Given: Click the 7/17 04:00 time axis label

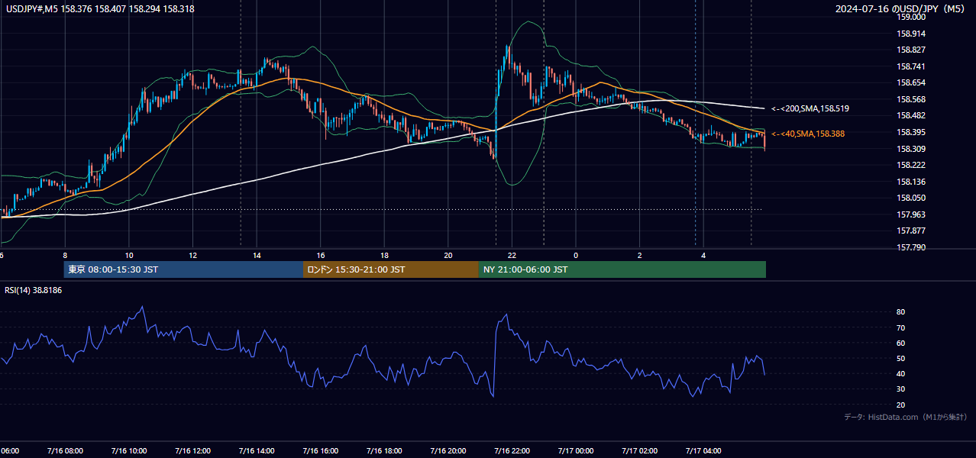Looking at the screenshot, I should point(704,451).
